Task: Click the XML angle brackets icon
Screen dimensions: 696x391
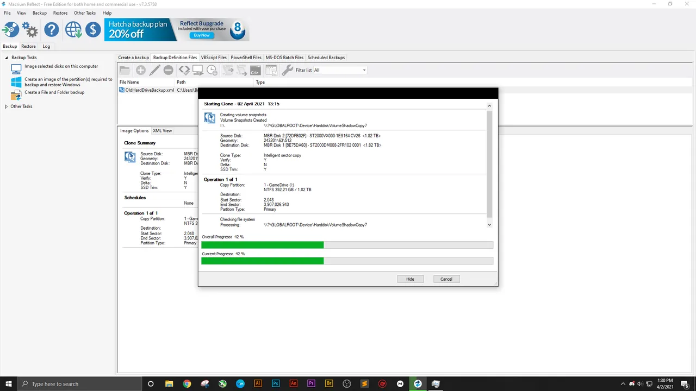Action: pyautogui.click(x=184, y=70)
